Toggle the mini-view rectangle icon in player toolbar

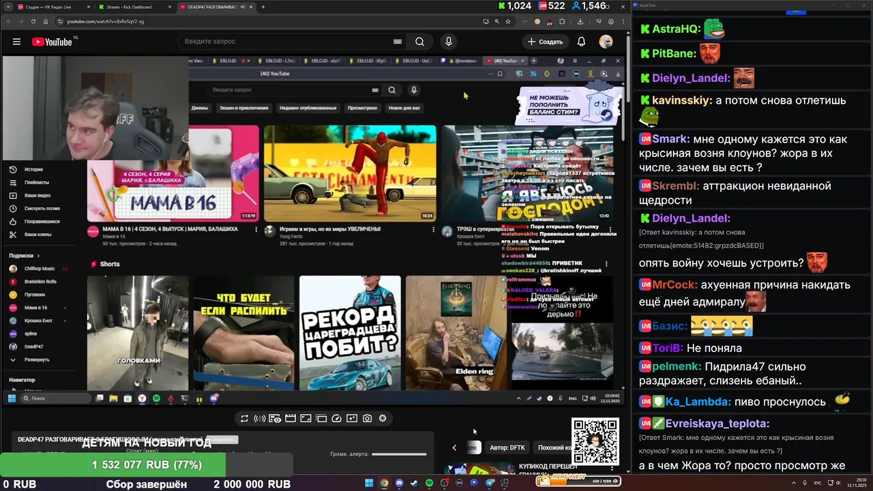point(306,419)
